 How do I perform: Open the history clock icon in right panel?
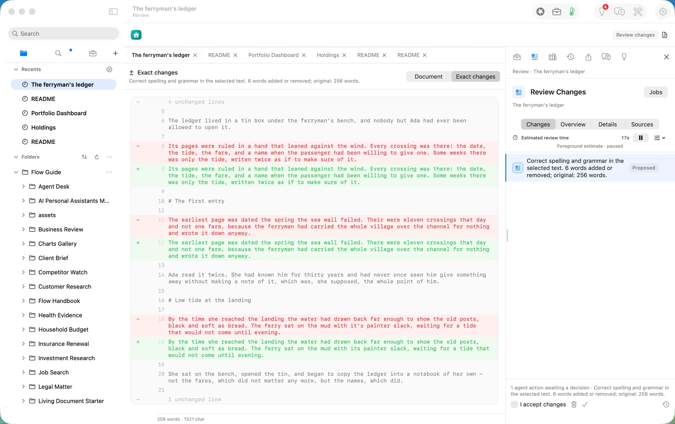click(x=570, y=57)
